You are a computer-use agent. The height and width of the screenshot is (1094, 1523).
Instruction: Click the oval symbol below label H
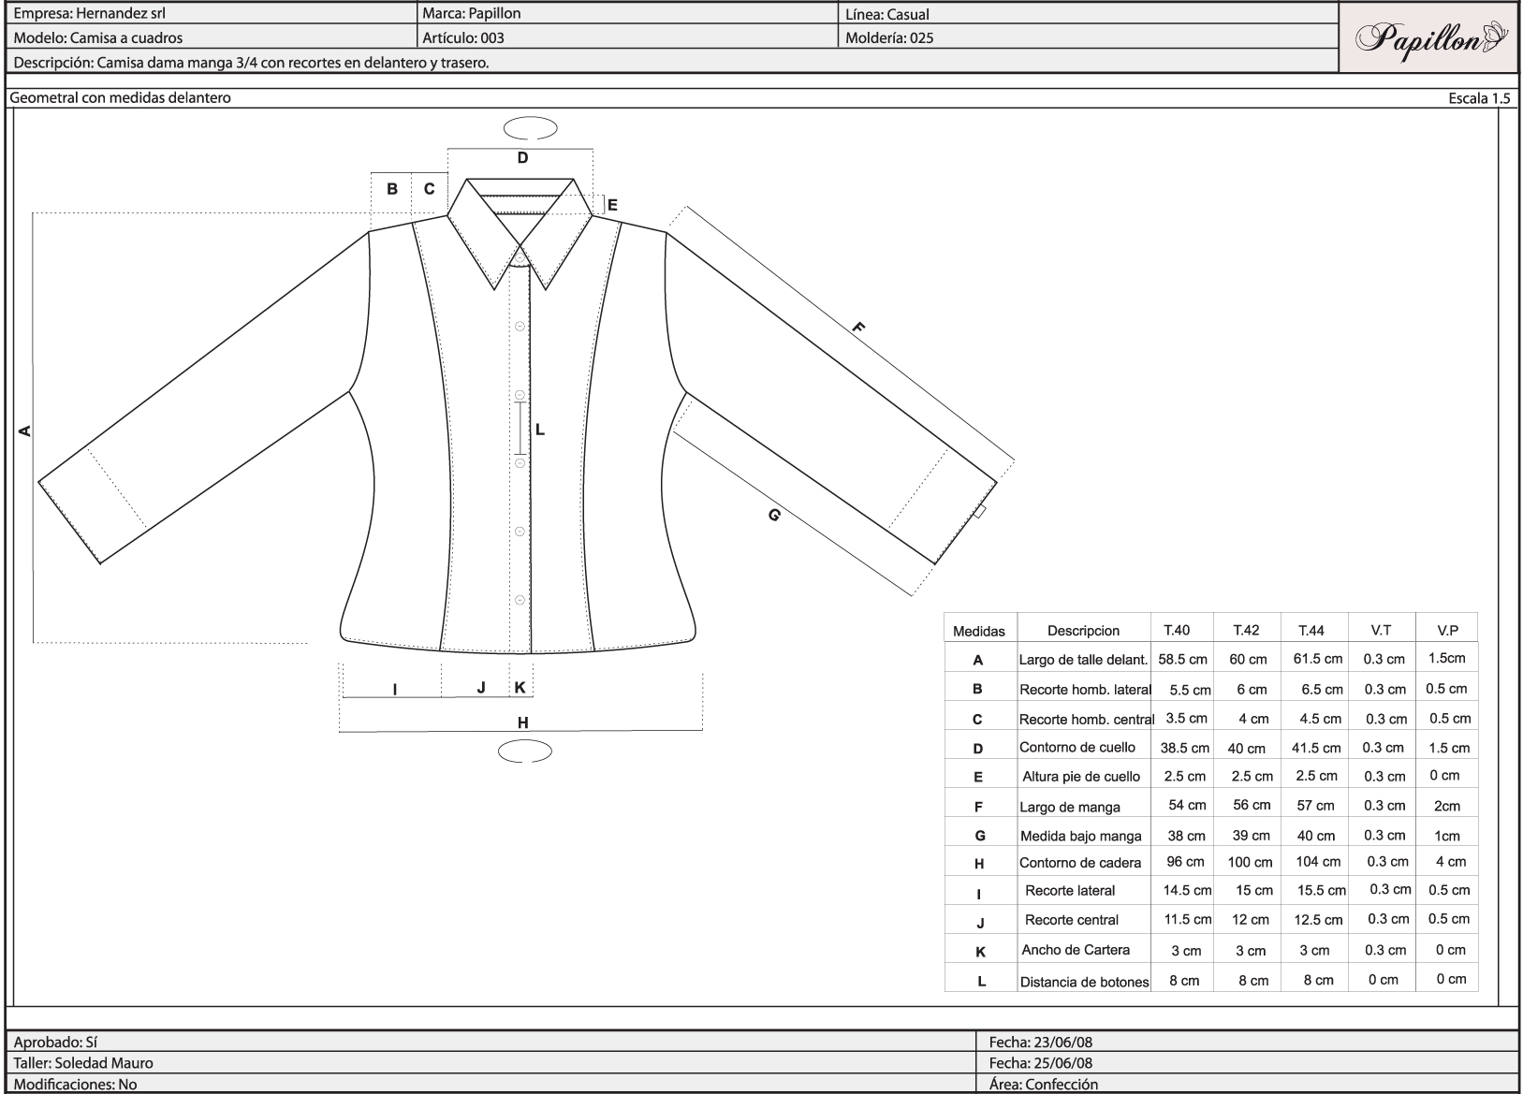click(524, 751)
